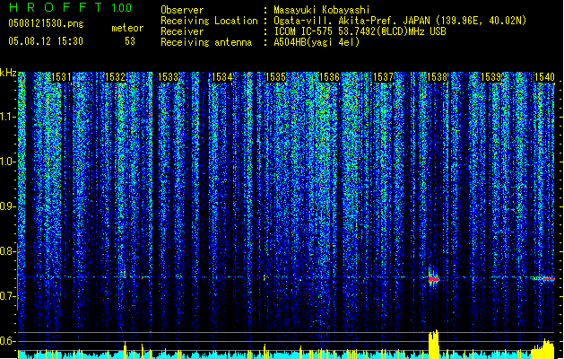Click the 1.1 frequency axis label

click(x=8, y=117)
